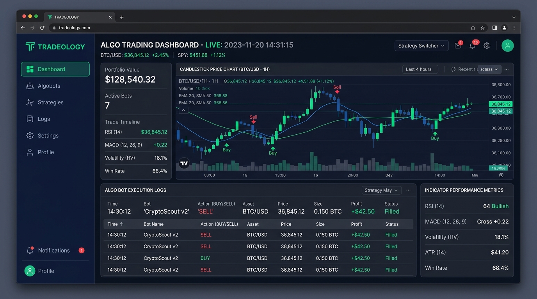The image size is (537, 299).
Task: Sort logs by the Time column header
Action: pyautogui.click(x=116, y=224)
